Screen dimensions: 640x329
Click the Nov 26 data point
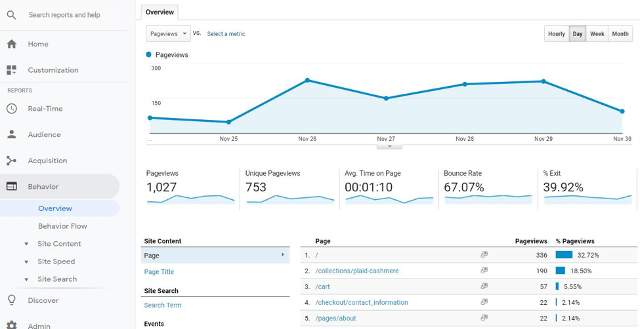[x=307, y=81]
